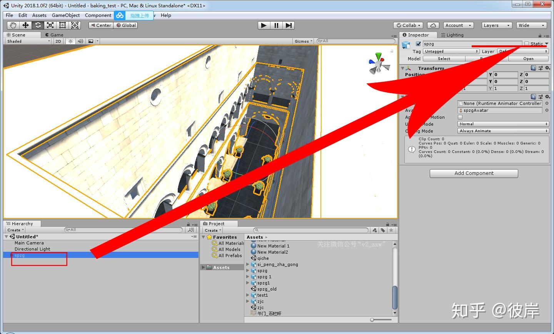This screenshot has height=334, width=554.
Task: Click the Step frame button
Action: [x=289, y=25]
